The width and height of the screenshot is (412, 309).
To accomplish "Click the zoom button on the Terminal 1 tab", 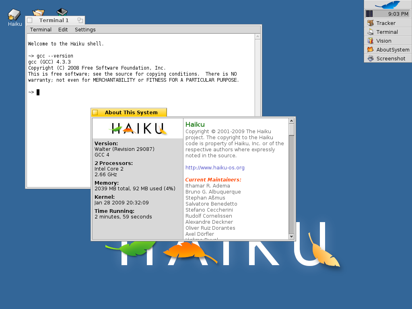I will pos(80,20).
